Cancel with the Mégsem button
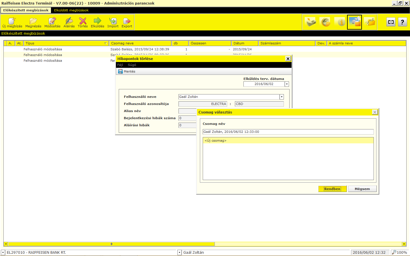Image resolution: width=410 pixels, height=256 pixels. click(x=362, y=189)
